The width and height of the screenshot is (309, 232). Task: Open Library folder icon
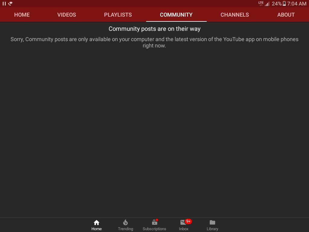click(212, 222)
